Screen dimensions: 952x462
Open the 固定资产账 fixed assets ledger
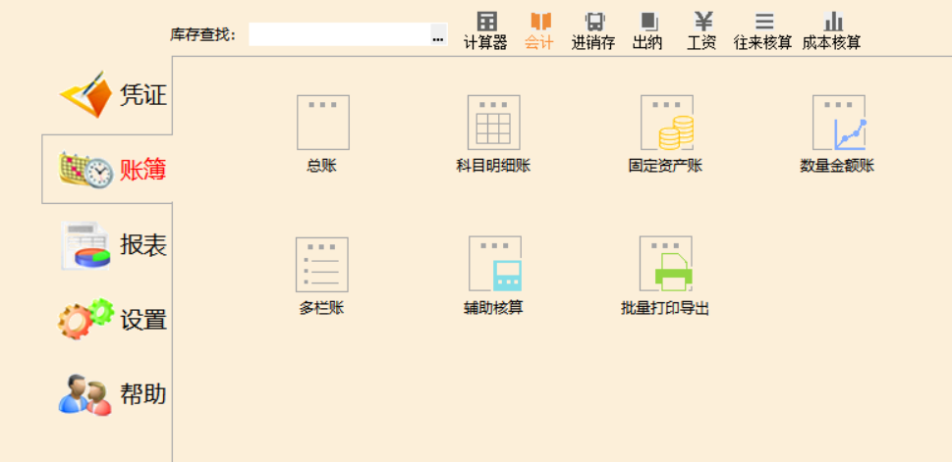(x=666, y=134)
